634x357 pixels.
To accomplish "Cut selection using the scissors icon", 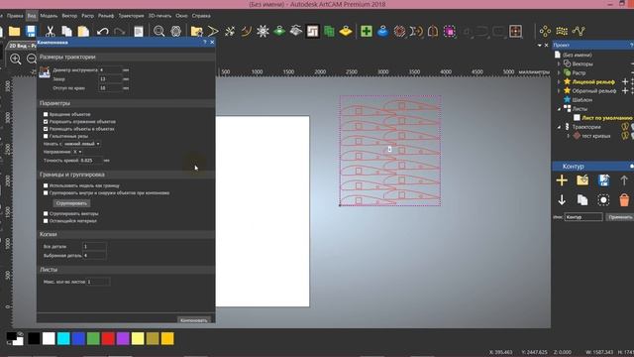I will [51, 31].
